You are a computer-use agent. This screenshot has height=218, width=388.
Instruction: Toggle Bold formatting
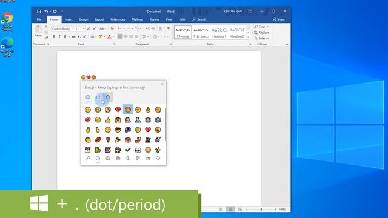(x=54, y=36)
